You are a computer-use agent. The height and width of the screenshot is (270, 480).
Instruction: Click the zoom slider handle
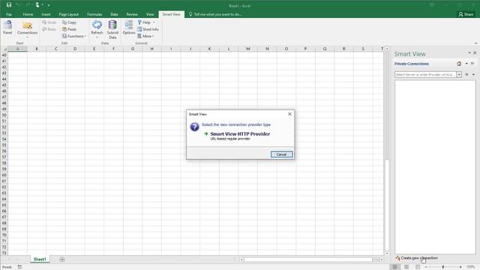coord(443,267)
